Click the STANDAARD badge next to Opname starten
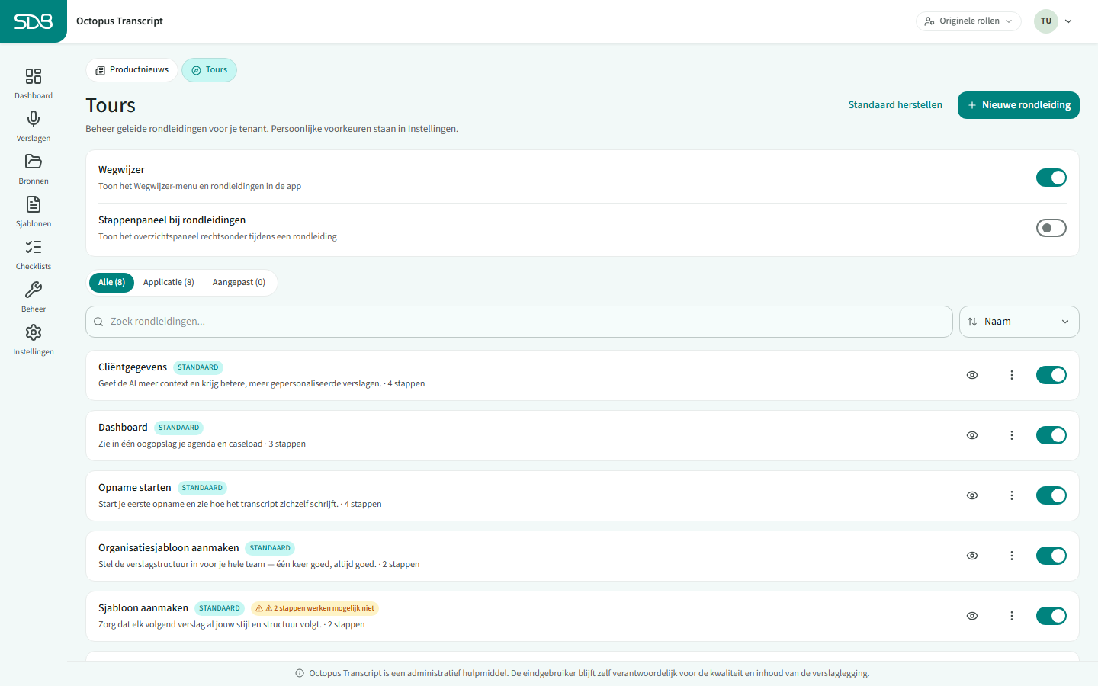Viewport: 1098px width, 686px height. pos(202,488)
